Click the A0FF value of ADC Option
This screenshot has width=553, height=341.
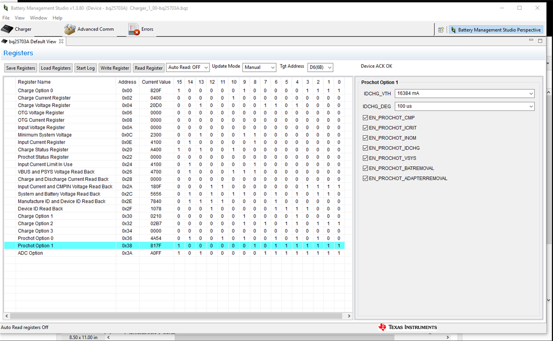(x=156, y=253)
